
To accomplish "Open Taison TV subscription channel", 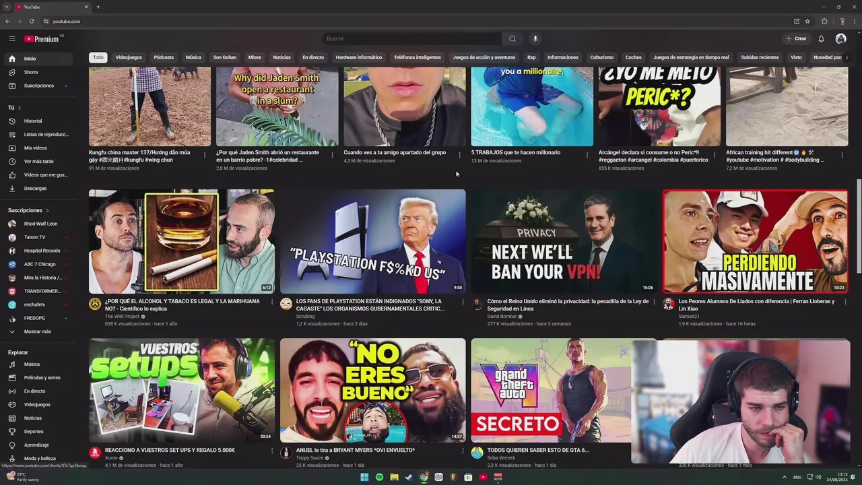I will (x=38, y=237).
